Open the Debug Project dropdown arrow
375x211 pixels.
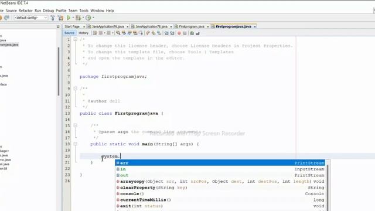click(83, 18)
